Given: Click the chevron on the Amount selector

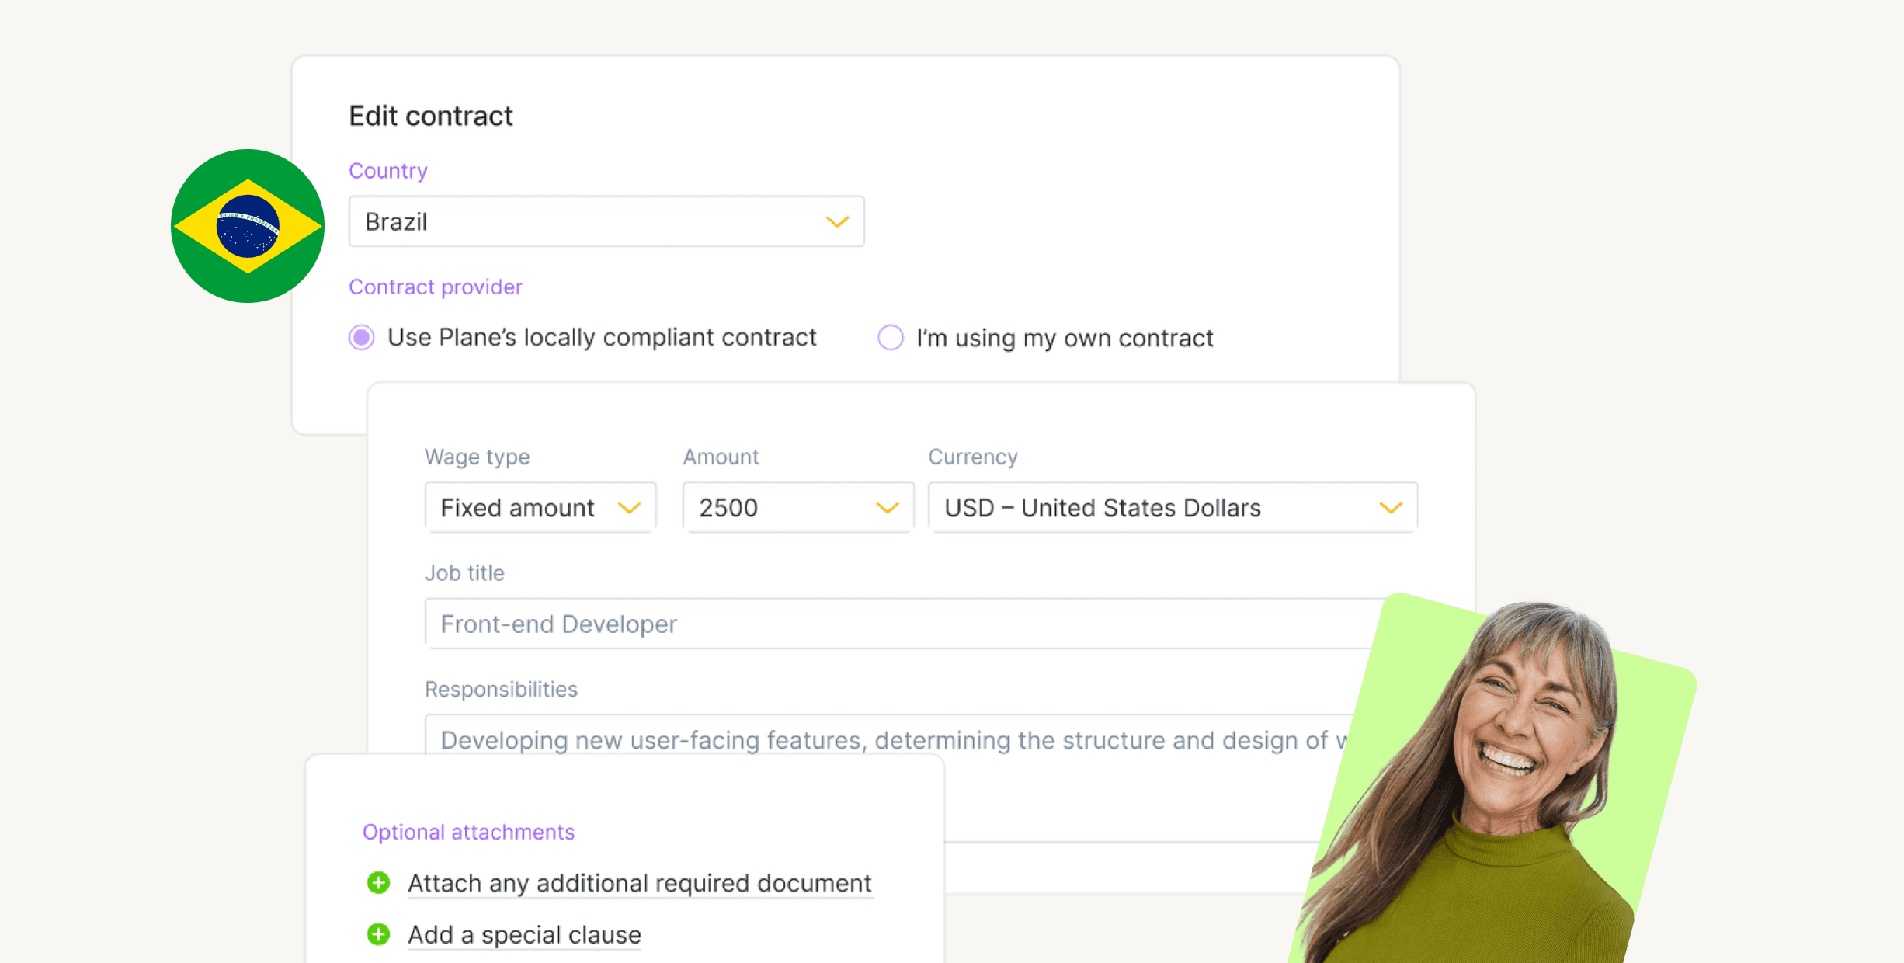Looking at the screenshot, I should click(x=887, y=507).
